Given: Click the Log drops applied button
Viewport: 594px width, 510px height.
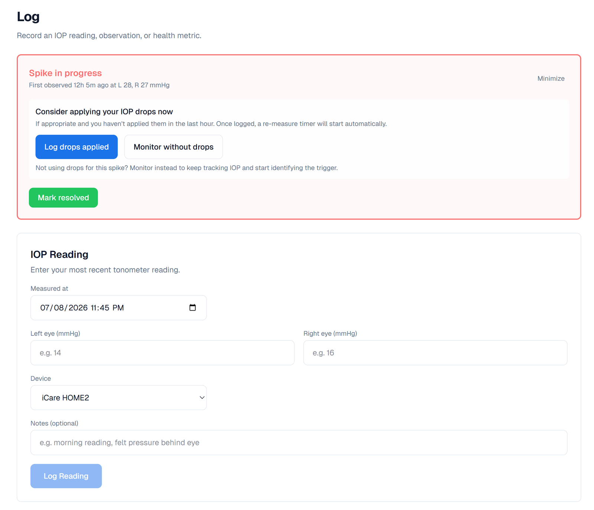Looking at the screenshot, I should pyautogui.click(x=76, y=147).
